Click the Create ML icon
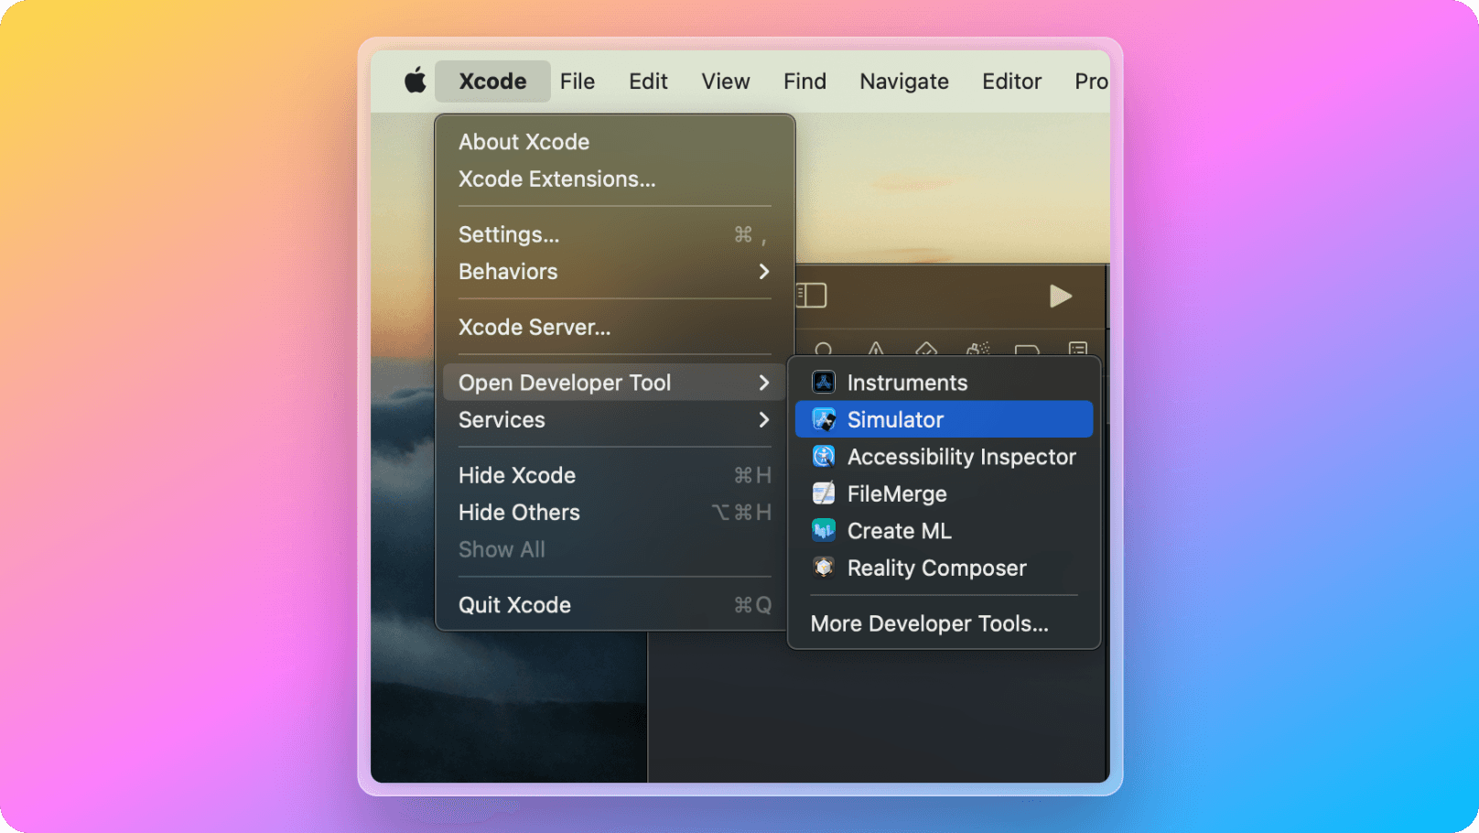The image size is (1479, 833). coord(824,530)
